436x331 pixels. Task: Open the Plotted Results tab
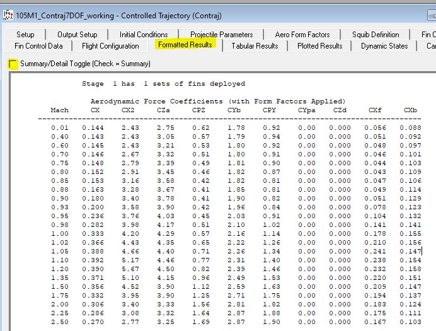point(320,46)
